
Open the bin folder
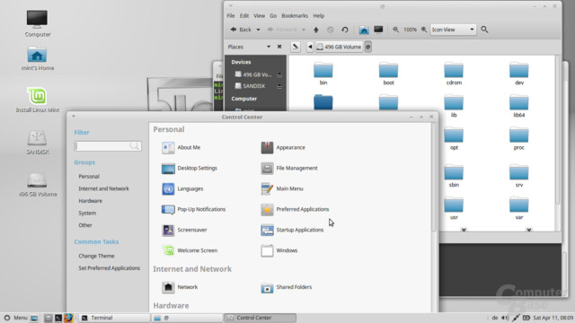click(323, 74)
